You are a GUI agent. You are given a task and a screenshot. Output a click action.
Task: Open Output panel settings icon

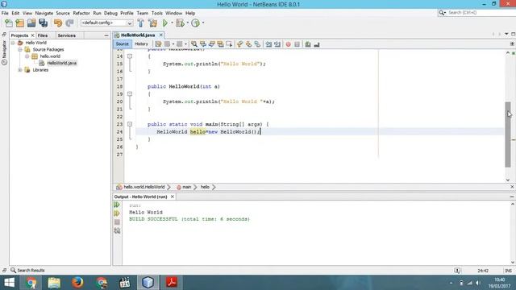pos(117,231)
